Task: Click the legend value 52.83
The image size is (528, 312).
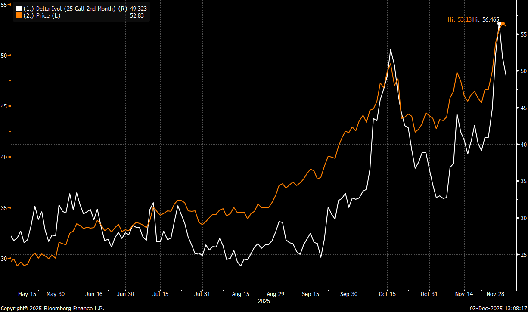Action: point(137,15)
